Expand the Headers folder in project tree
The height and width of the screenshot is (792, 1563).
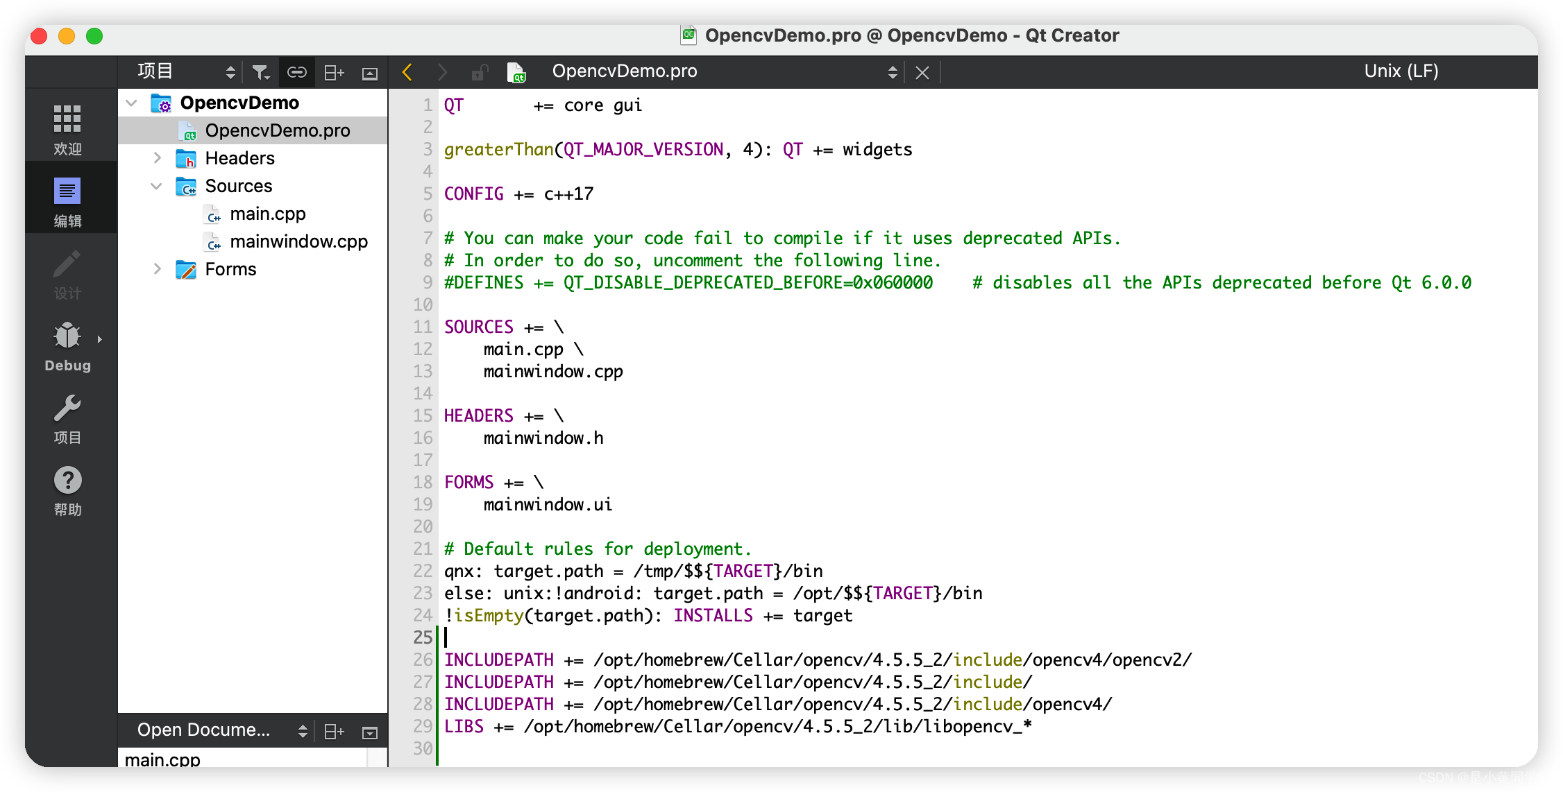tap(158, 157)
